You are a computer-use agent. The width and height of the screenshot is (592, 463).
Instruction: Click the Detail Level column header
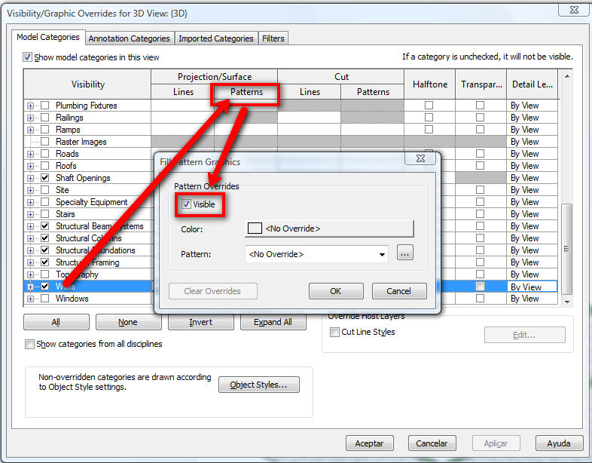click(x=532, y=84)
